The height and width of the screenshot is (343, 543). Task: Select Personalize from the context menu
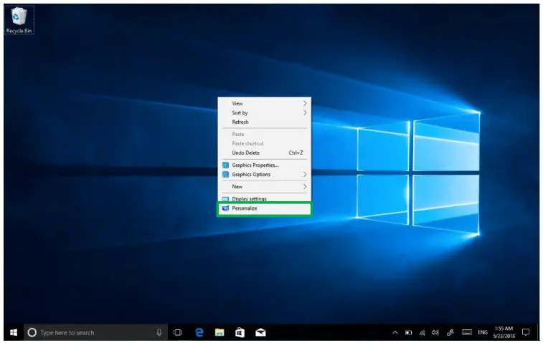264,208
